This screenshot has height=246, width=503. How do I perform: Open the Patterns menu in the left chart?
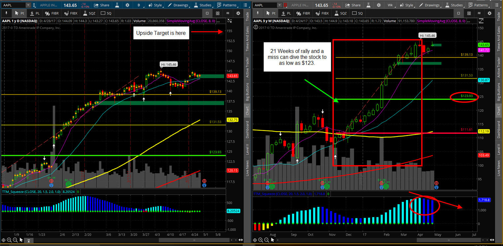(227, 5)
